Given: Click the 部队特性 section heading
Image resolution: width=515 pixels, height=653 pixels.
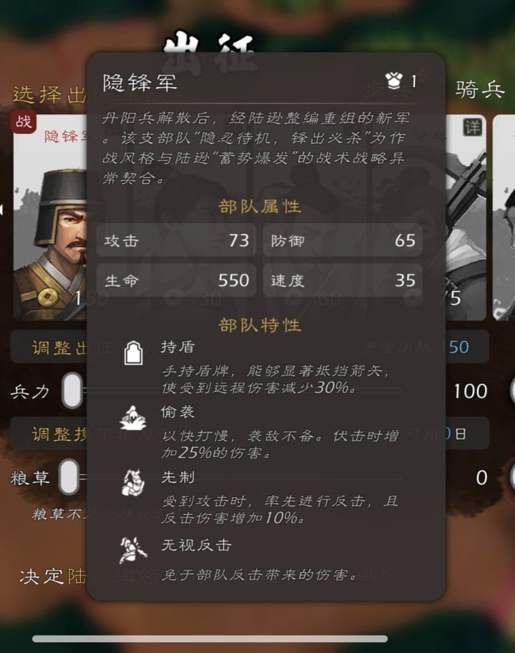Looking at the screenshot, I should 260,325.
